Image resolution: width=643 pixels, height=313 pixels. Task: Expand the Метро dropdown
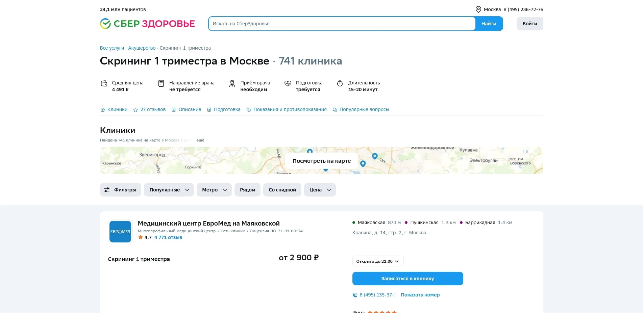coord(214,189)
